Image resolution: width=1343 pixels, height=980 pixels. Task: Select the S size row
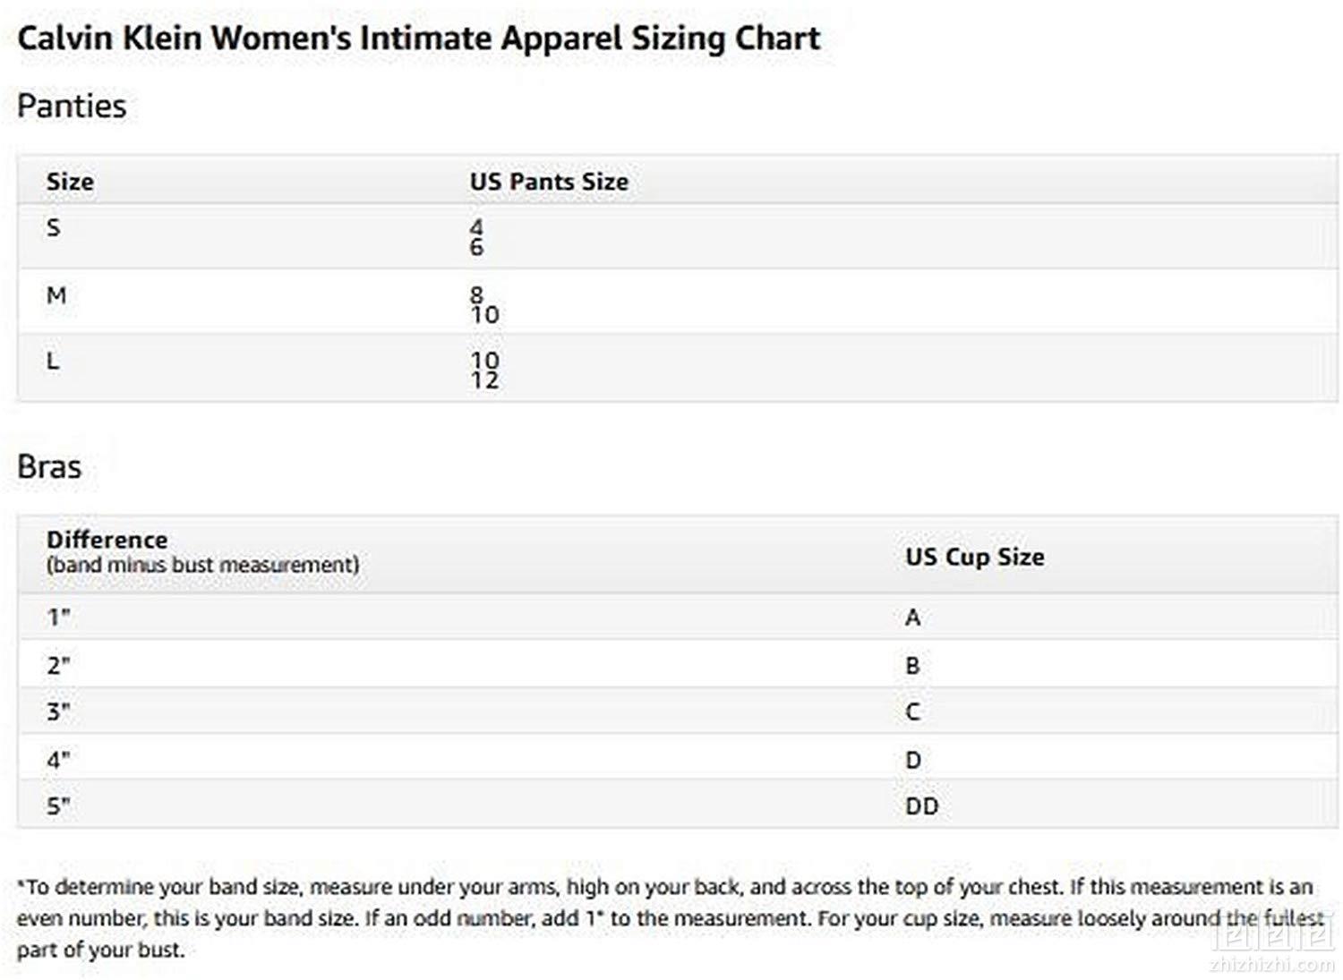pos(677,236)
